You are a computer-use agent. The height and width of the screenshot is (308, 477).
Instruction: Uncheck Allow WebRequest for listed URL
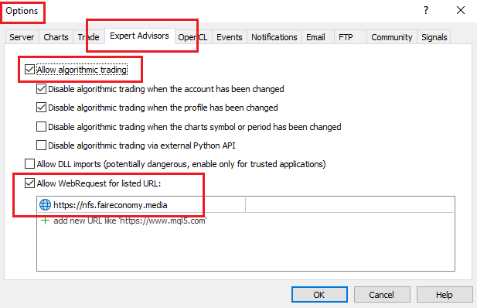click(x=29, y=183)
